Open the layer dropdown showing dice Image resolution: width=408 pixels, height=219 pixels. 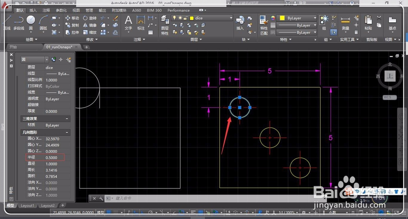click(202, 18)
